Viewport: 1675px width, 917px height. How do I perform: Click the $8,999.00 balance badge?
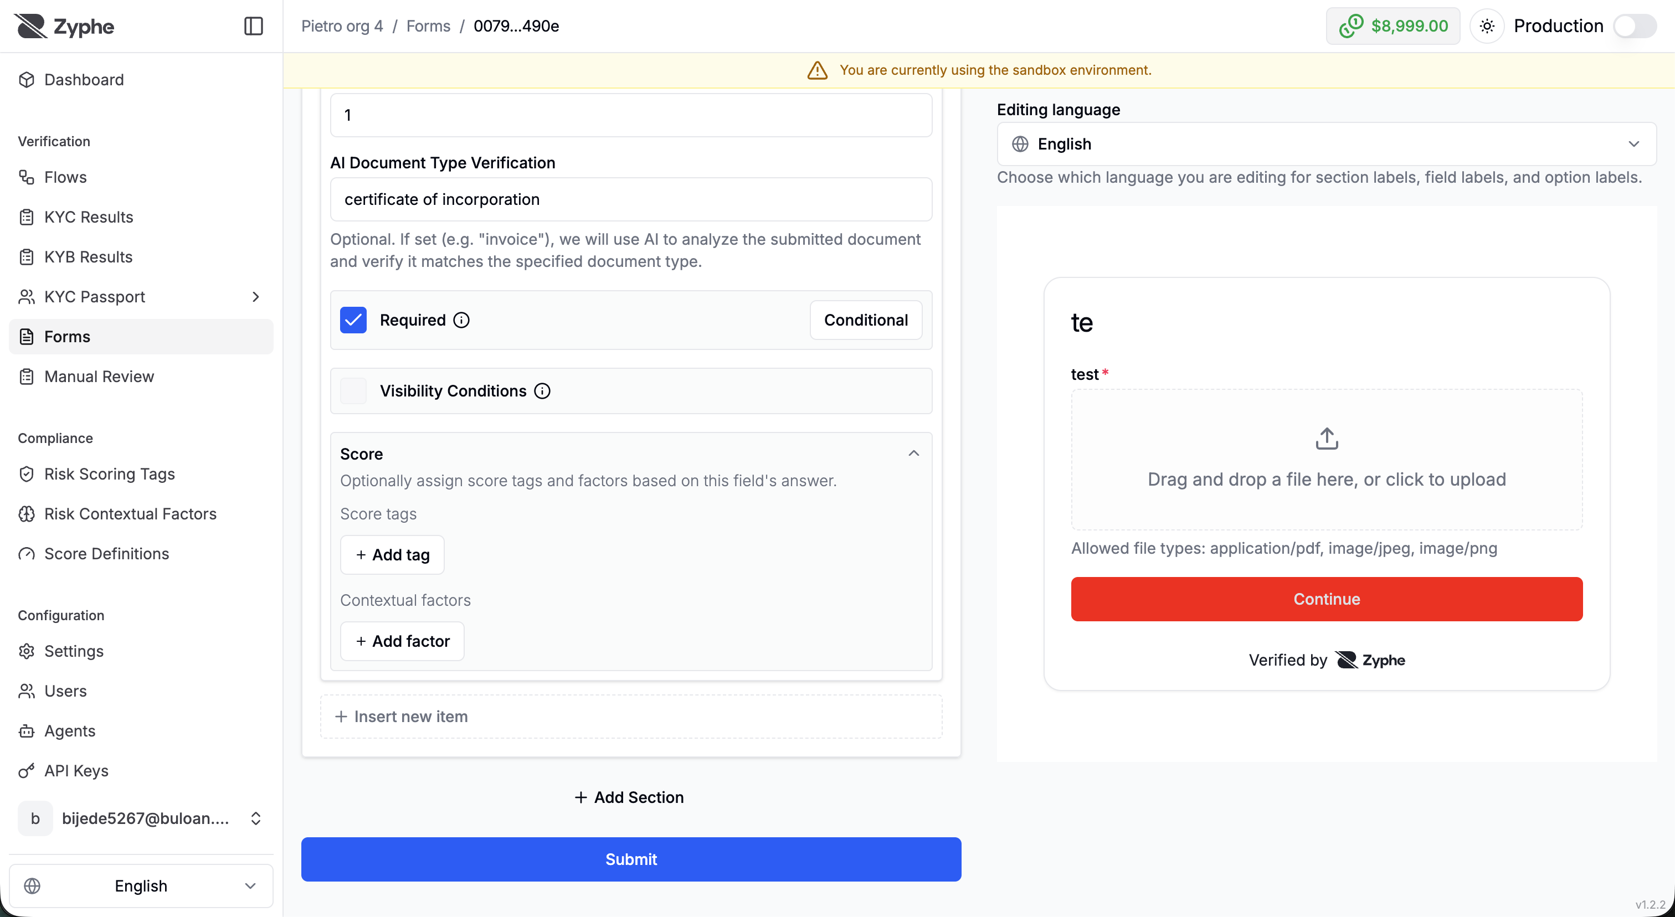(1393, 26)
